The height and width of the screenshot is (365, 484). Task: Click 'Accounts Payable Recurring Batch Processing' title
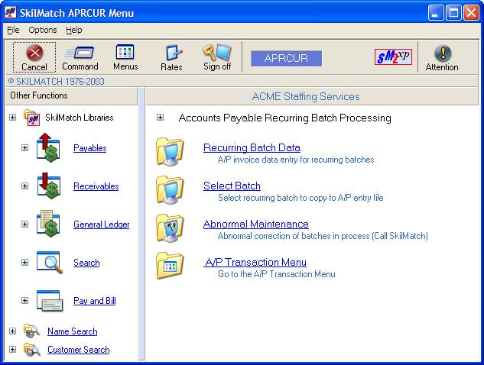pyautogui.click(x=285, y=118)
